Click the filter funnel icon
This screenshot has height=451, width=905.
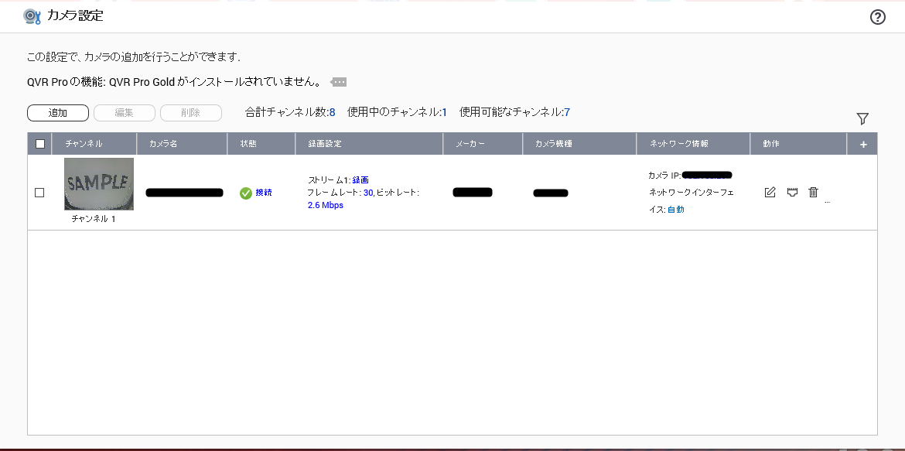[x=862, y=119]
